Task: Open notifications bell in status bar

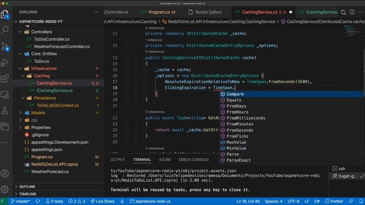Action: point(361,201)
